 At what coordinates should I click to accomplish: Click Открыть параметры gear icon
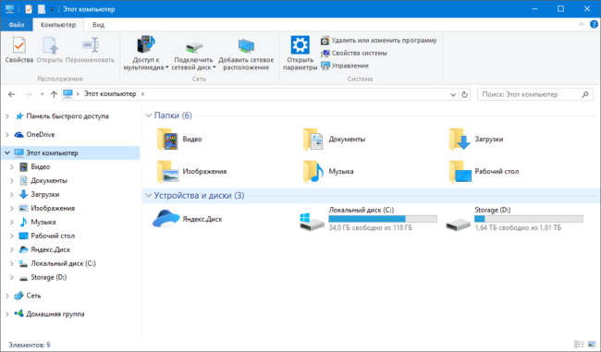point(300,45)
